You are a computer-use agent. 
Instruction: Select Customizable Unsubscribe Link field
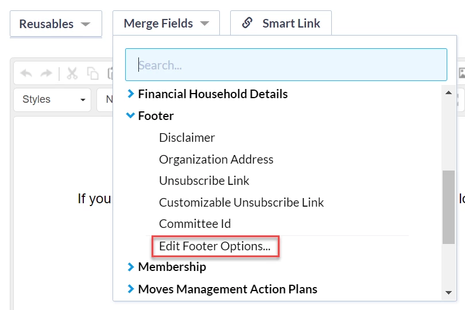[x=241, y=202]
